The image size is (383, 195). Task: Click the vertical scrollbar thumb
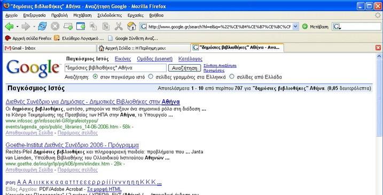[x=379, y=98]
